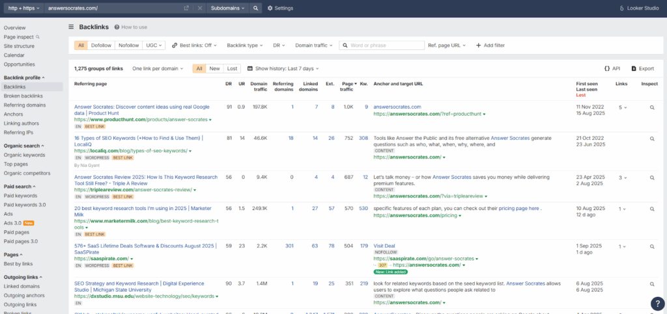Select the All status toggle near New

click(199, 68)
